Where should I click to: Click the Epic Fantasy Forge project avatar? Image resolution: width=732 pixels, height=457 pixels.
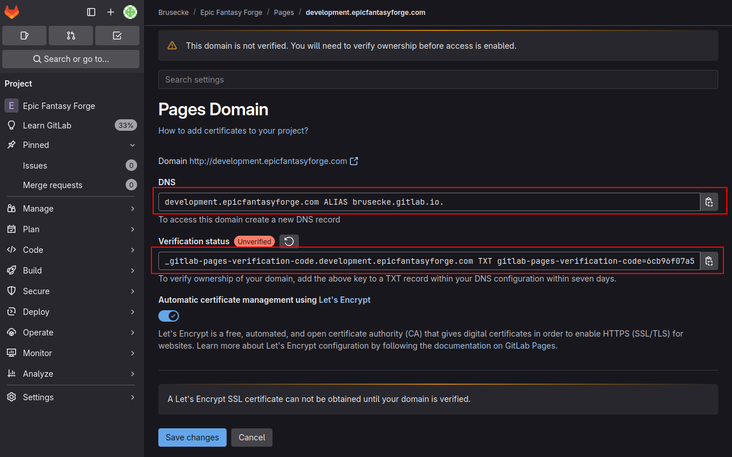[x=11, y=106]
